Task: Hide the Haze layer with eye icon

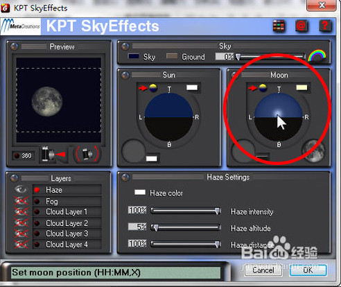Action: click(21, 189)
